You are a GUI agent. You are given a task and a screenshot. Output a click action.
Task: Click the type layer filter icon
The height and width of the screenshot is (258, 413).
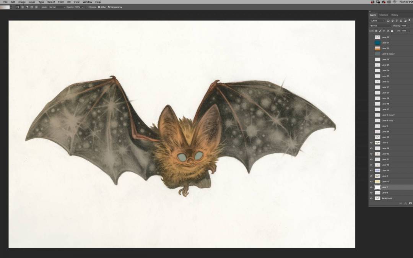tap(396, 21)
